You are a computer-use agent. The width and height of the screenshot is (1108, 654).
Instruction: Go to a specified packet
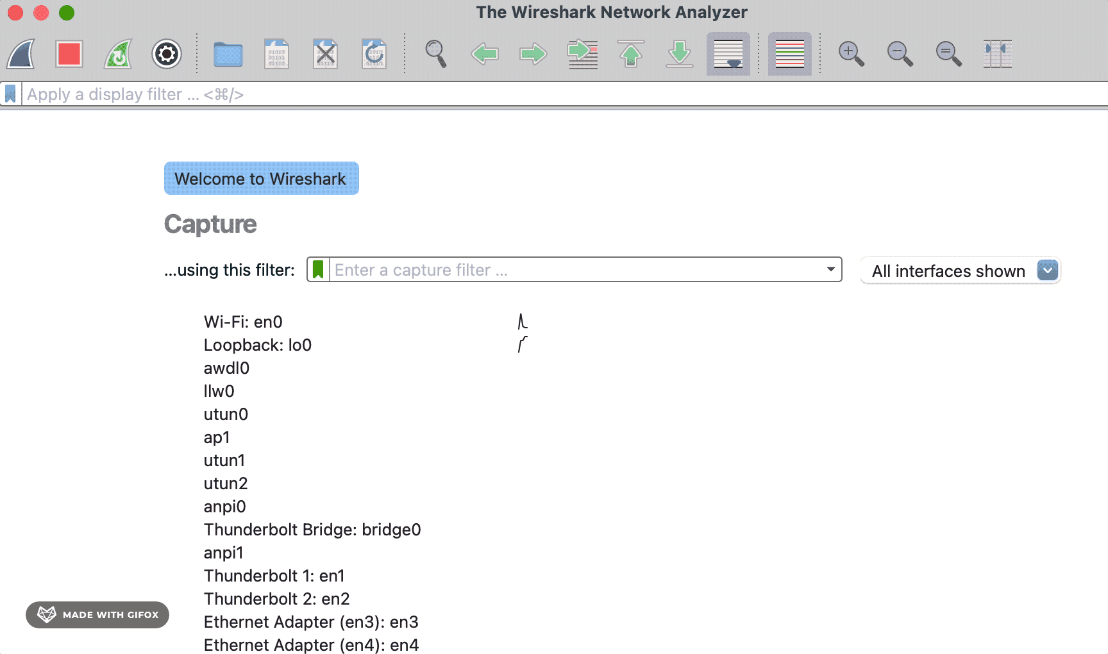[x=582, y=54]
